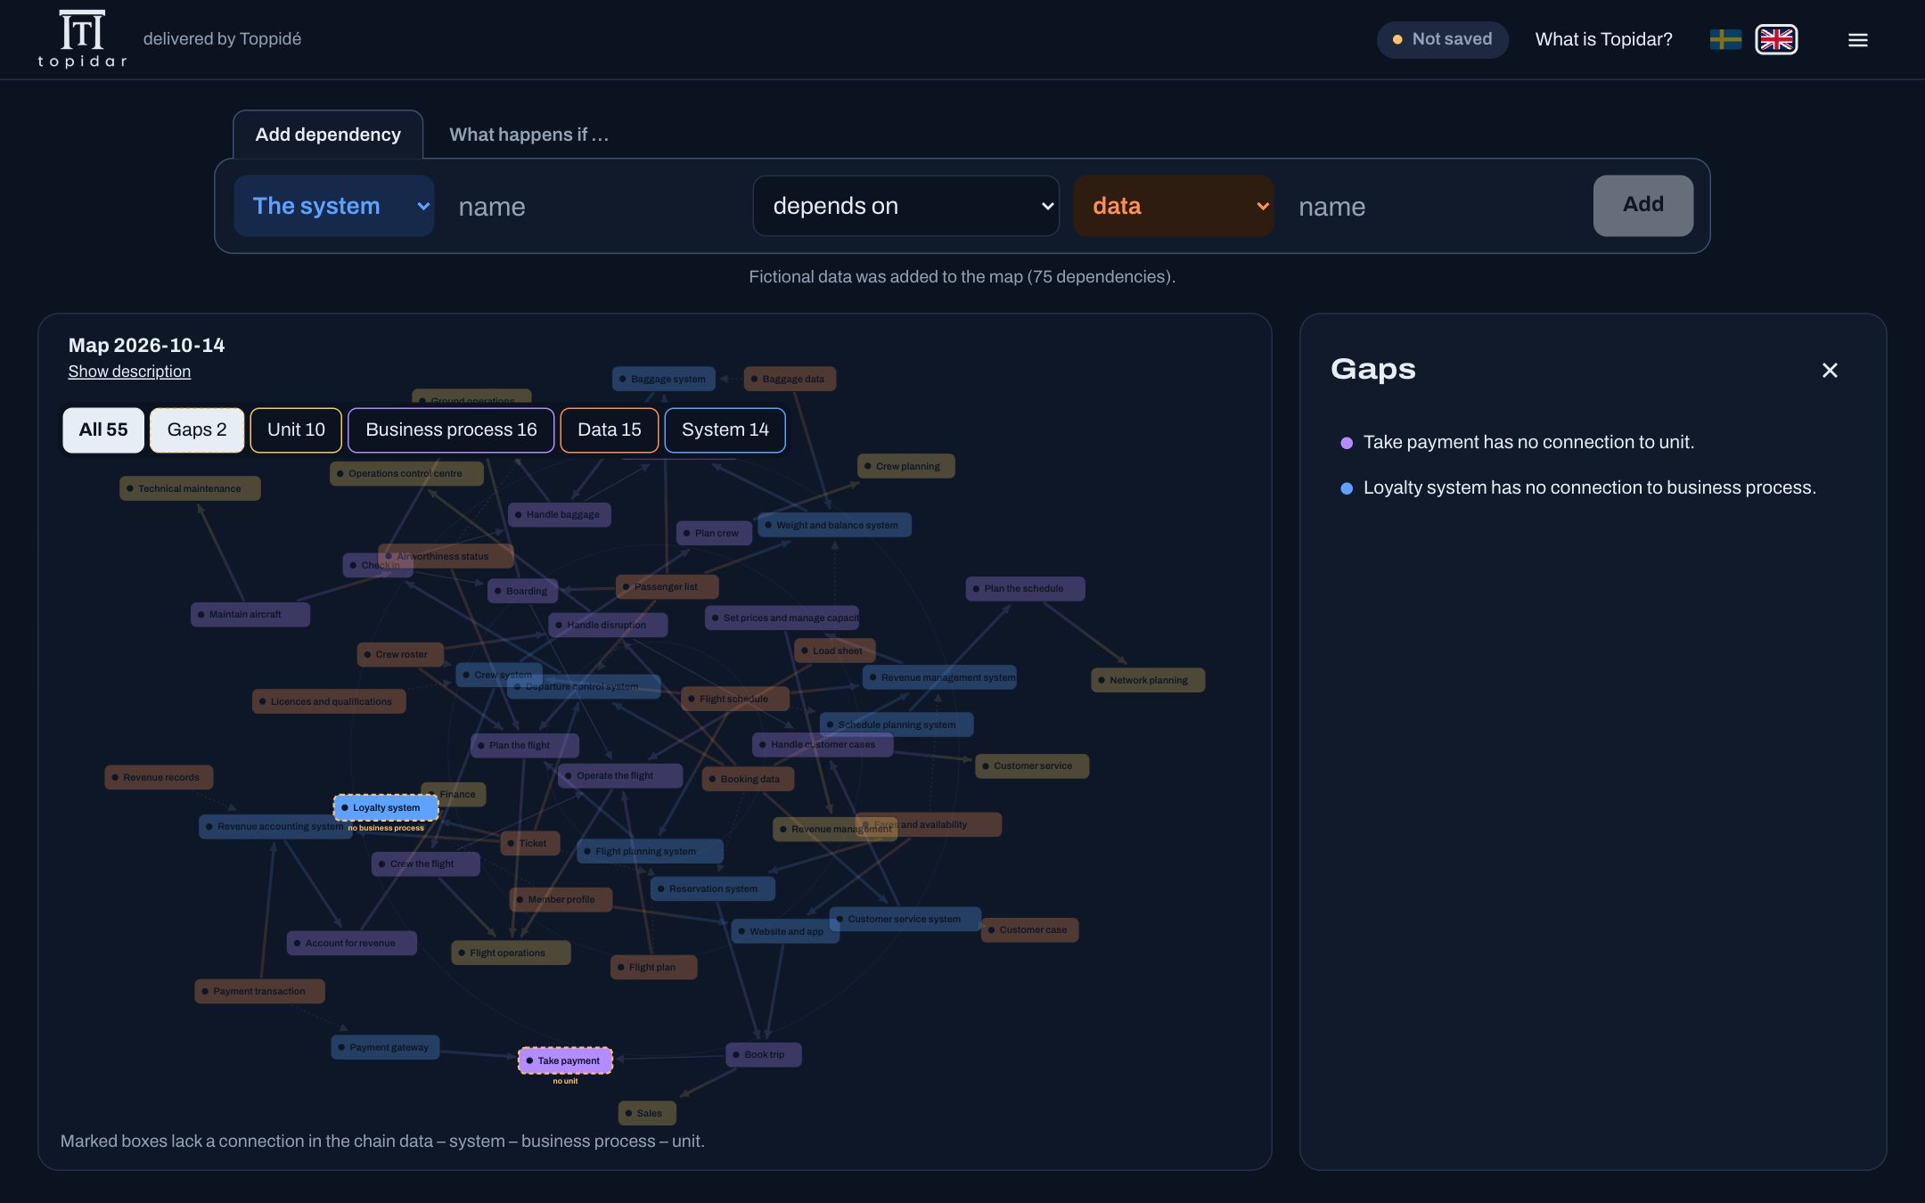Select the Customer service node
1925x1203 pixels.
tap(1032, 765)
